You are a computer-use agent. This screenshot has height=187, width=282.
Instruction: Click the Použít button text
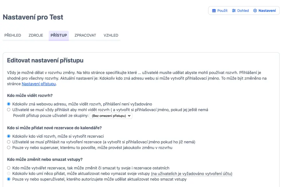[222, 11]
